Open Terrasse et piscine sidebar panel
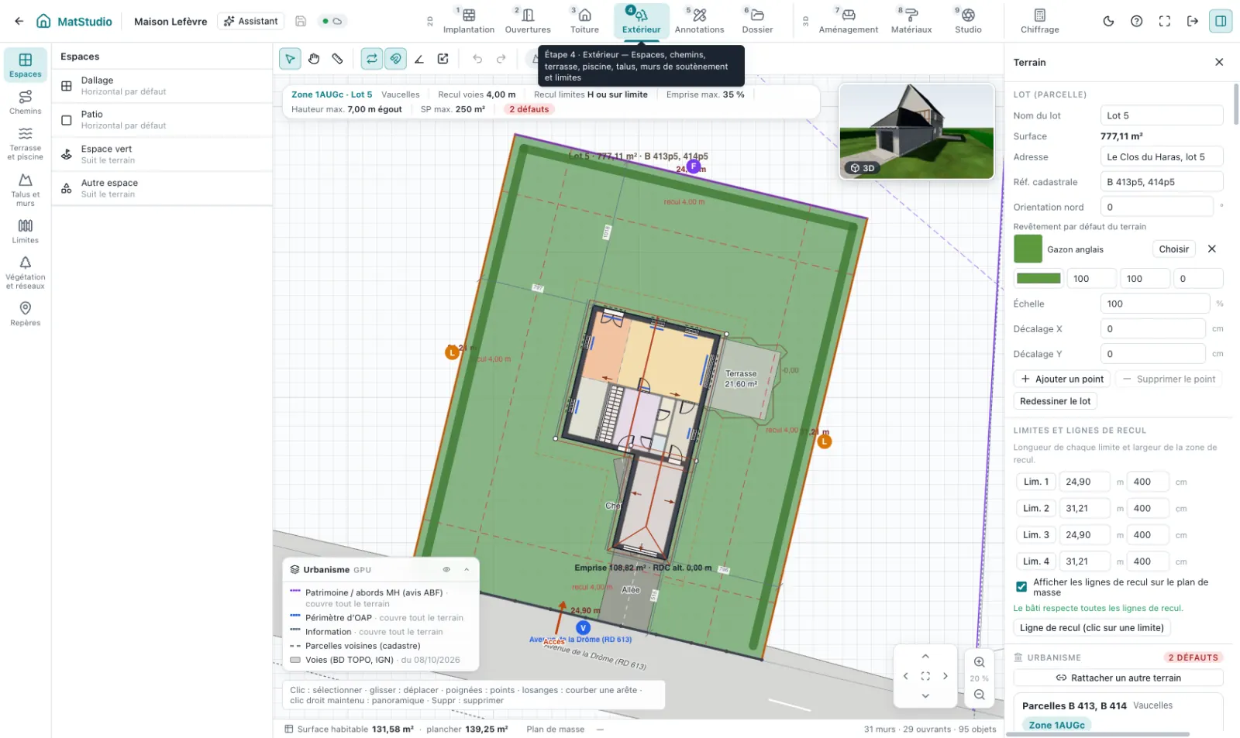This screenshot has width=1240, height=738. 26,143
